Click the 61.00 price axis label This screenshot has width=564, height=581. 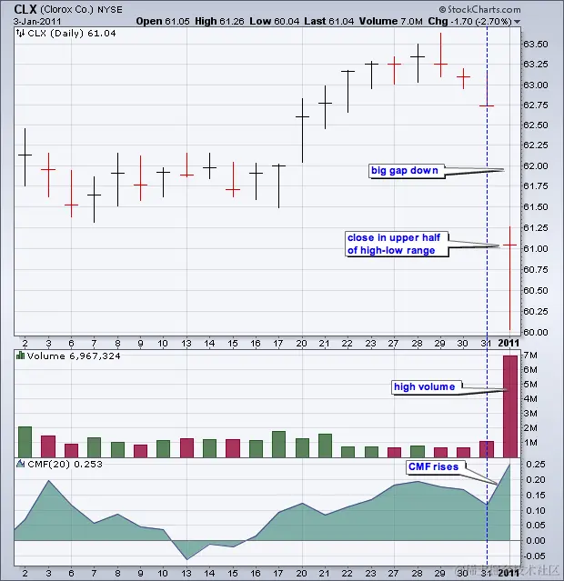535,248
